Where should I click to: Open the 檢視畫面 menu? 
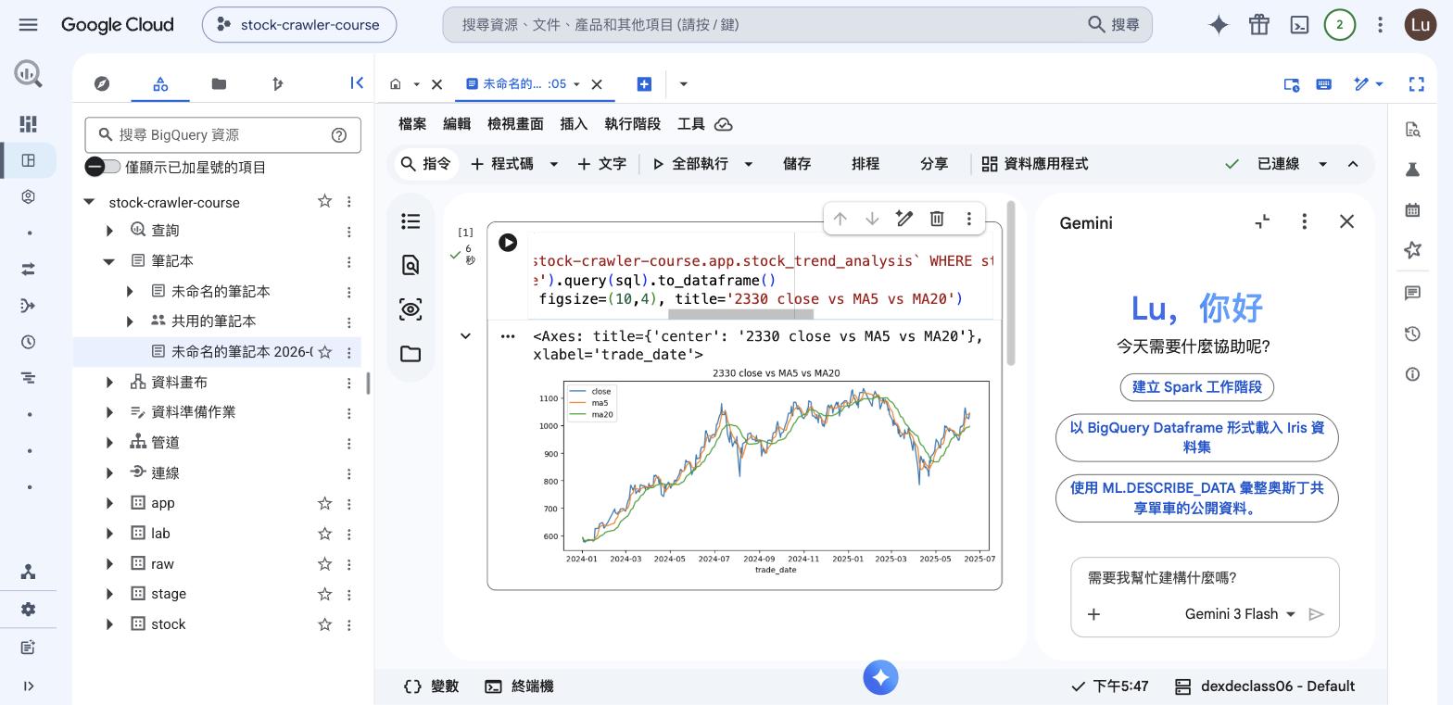click(515, 124)
